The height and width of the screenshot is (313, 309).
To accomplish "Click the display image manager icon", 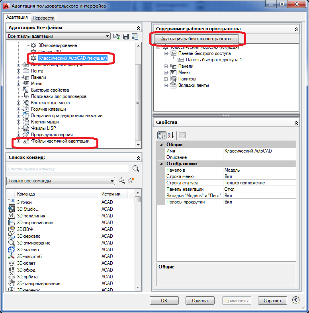I will coord(135,37).
